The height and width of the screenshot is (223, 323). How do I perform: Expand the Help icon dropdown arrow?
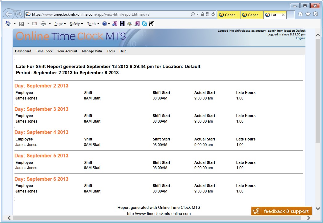coord(109,24)
